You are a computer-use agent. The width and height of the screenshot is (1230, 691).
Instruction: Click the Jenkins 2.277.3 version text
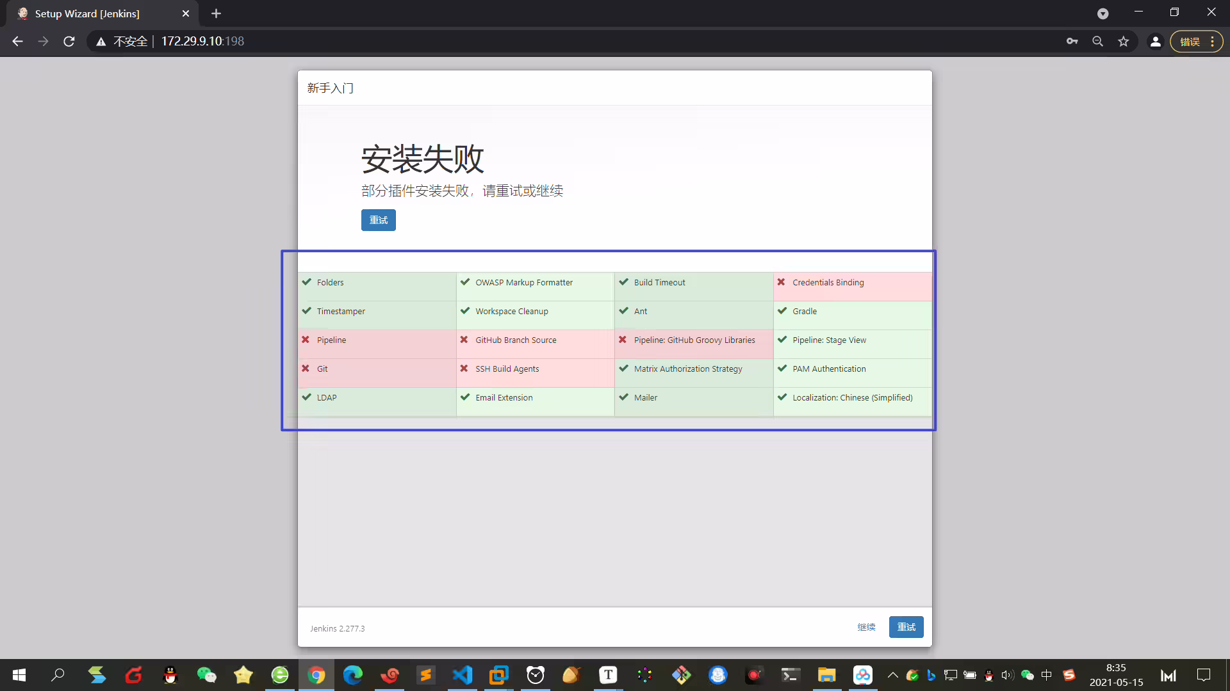337,629
